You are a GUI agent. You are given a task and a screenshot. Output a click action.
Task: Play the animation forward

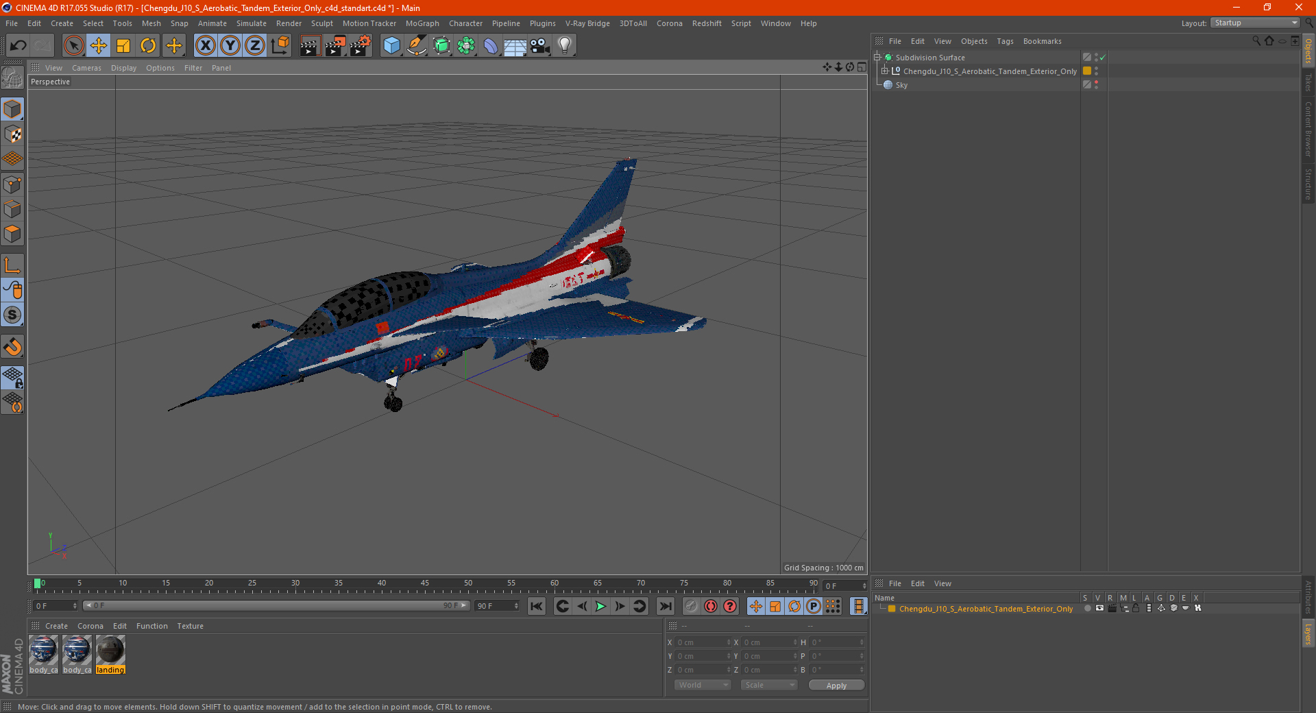(x=600, y=606)
